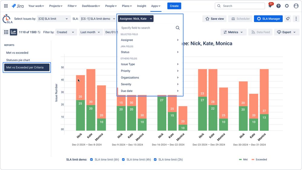Viewport: 302px width, 170px height.
Task: Toggle SLA time limit (2h) checkbox
Action: pyautogui.click(x=155, y=160)
